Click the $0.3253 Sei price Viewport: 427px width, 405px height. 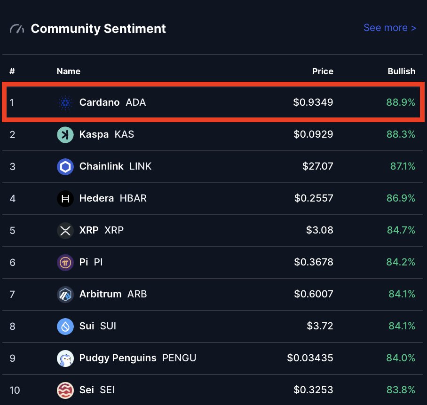coord(314,390)
